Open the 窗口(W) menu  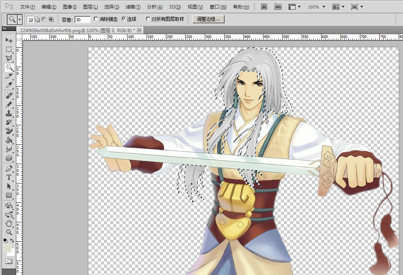pos(218,7)
